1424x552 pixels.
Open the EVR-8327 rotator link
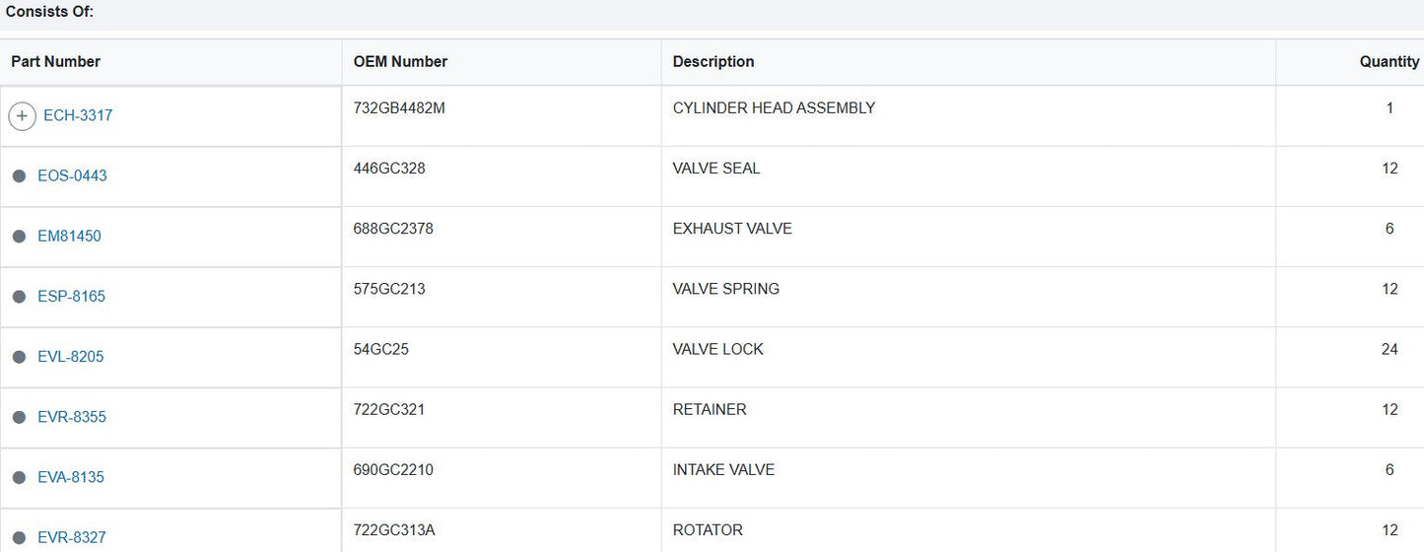(71, 536)
